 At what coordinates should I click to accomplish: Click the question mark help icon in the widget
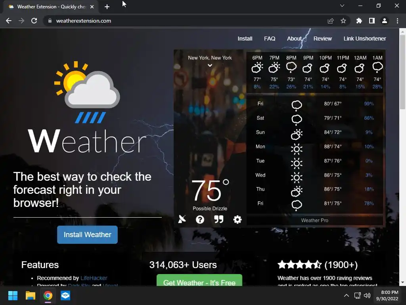point(200,220)
